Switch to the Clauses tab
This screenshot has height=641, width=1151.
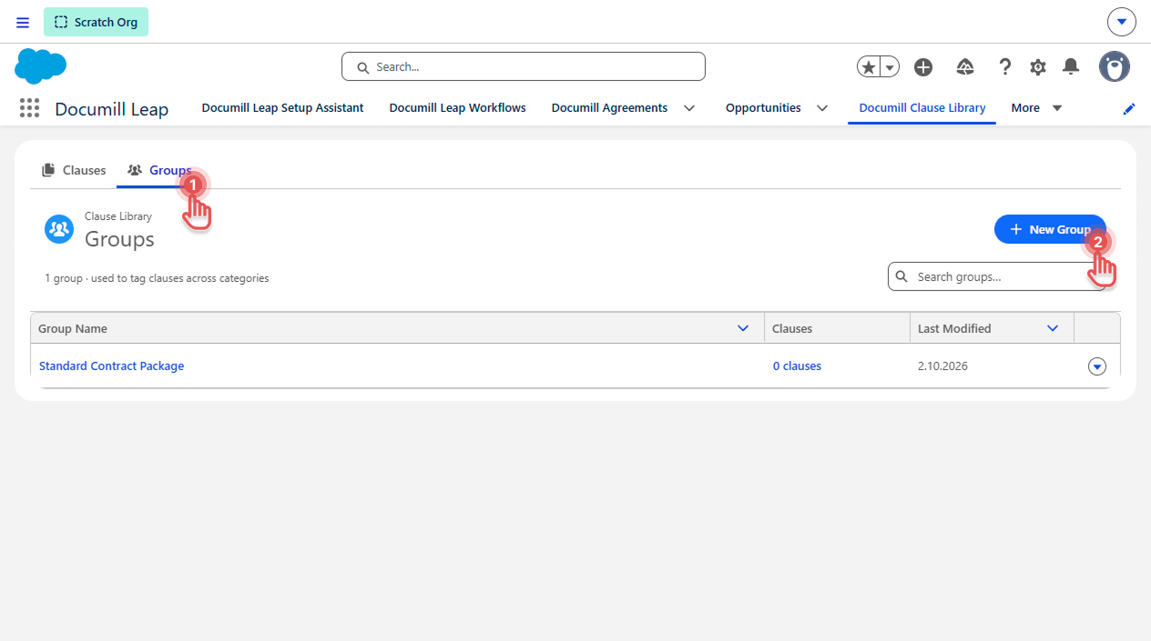point(74,170)
